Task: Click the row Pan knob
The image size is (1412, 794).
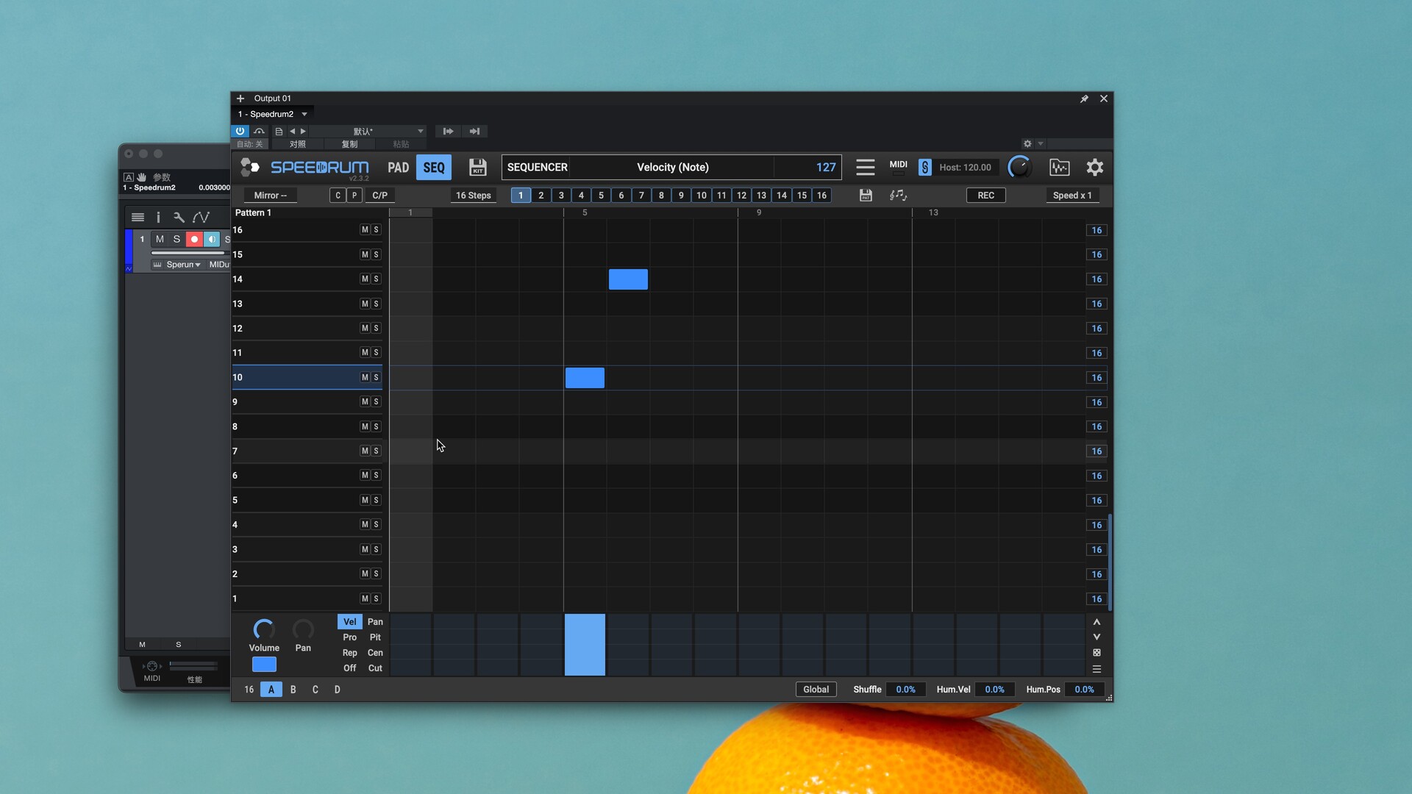Action: (x=303, y=629)
